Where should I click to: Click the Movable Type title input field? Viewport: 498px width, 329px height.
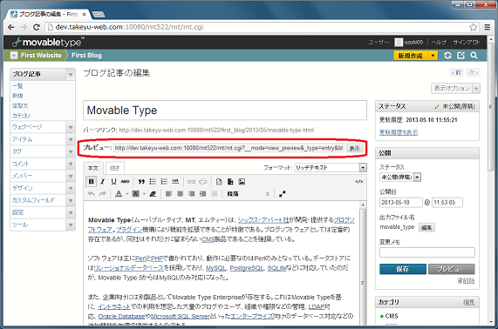coord(225,111)
